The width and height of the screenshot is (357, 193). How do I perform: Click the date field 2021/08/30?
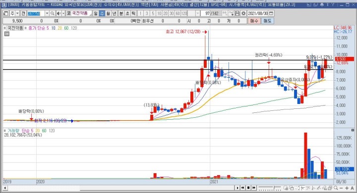point(258,13)
